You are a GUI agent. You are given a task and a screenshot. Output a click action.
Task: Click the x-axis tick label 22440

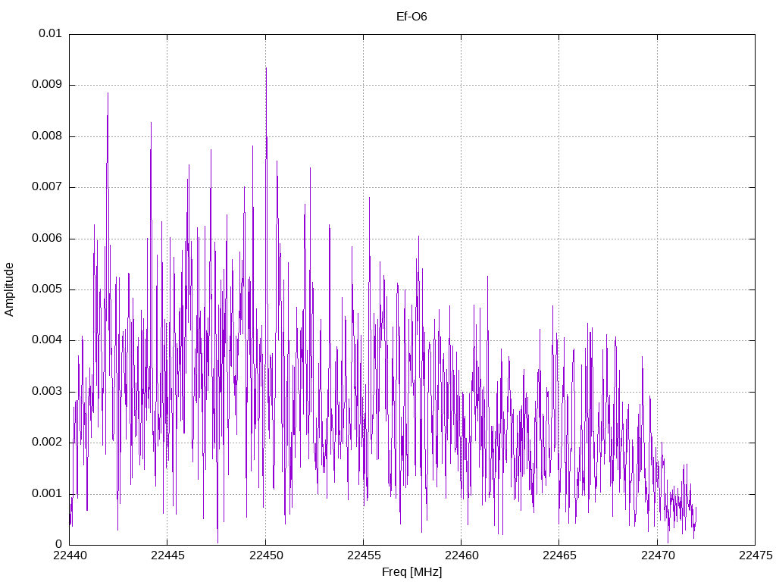(x=69, y=555)
